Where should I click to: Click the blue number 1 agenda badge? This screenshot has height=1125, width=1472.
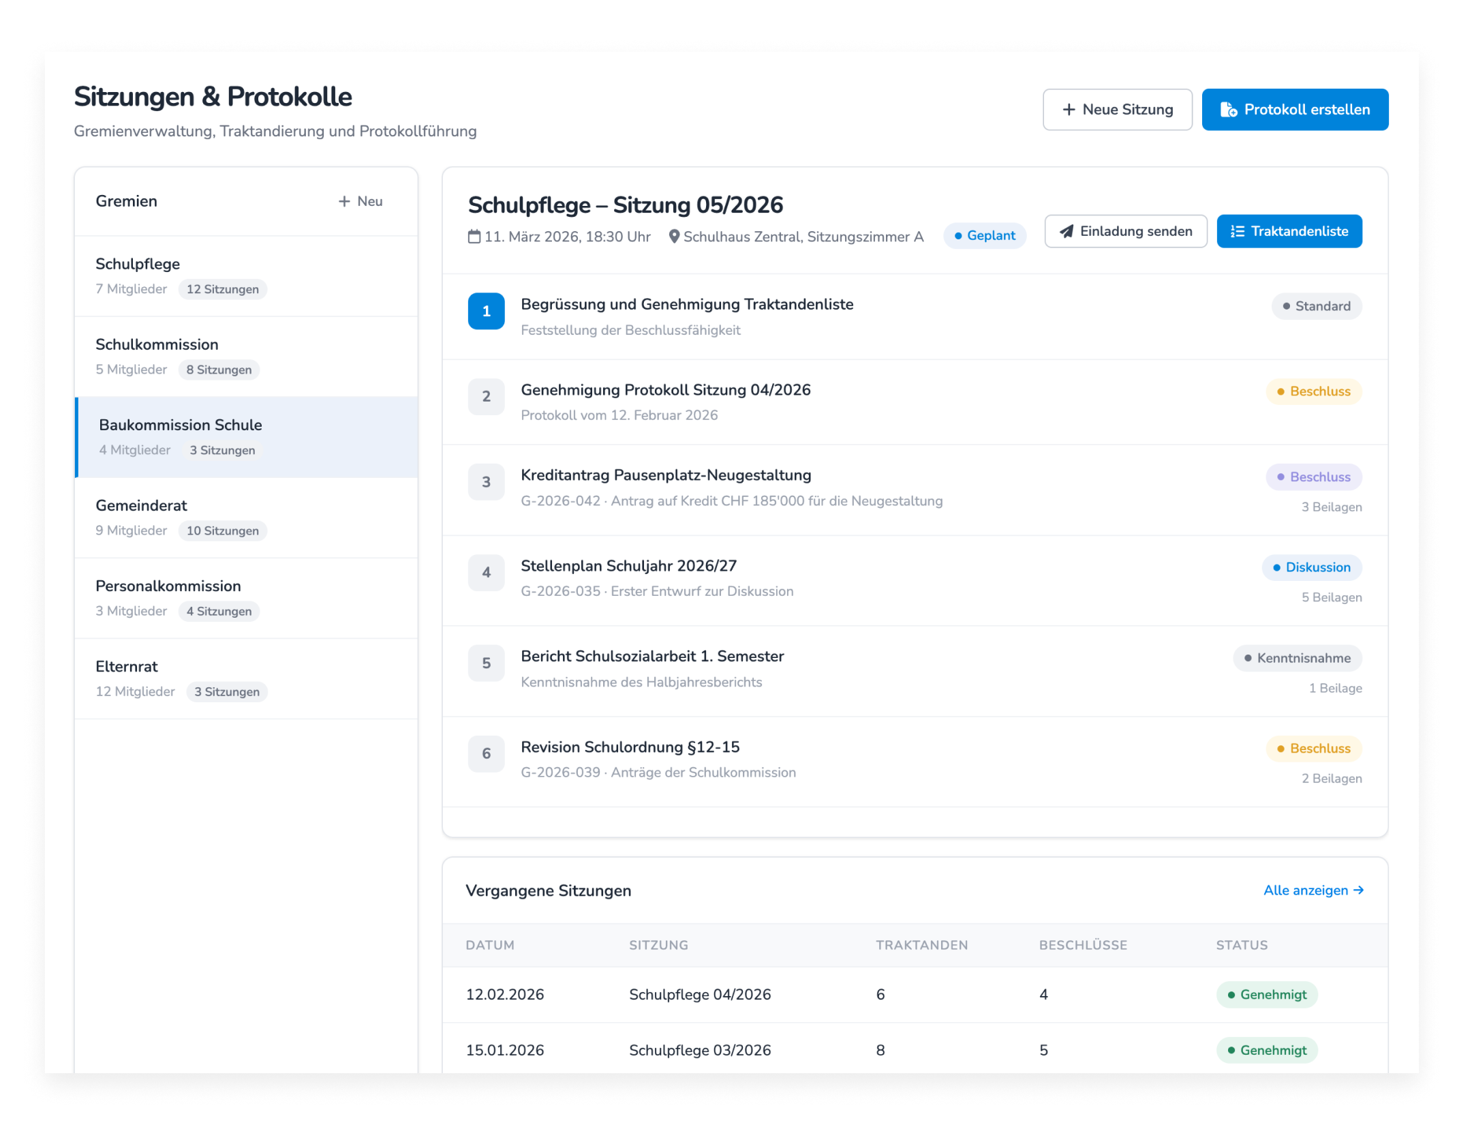tap(486, 312)
